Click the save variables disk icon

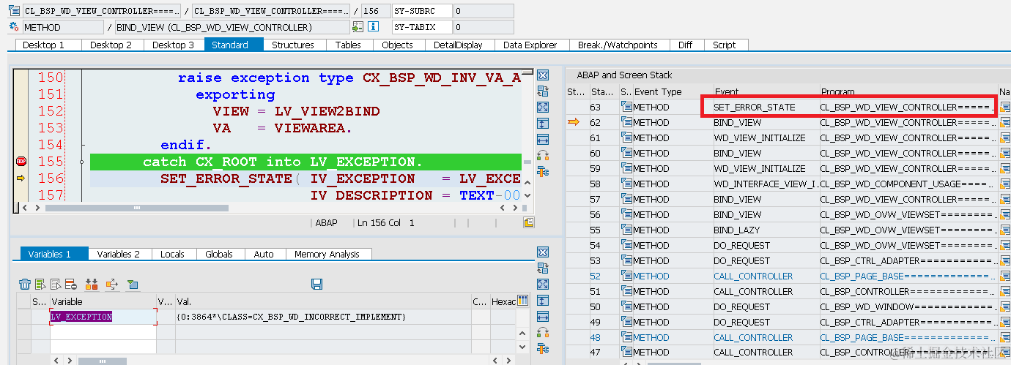click(317, 284)
